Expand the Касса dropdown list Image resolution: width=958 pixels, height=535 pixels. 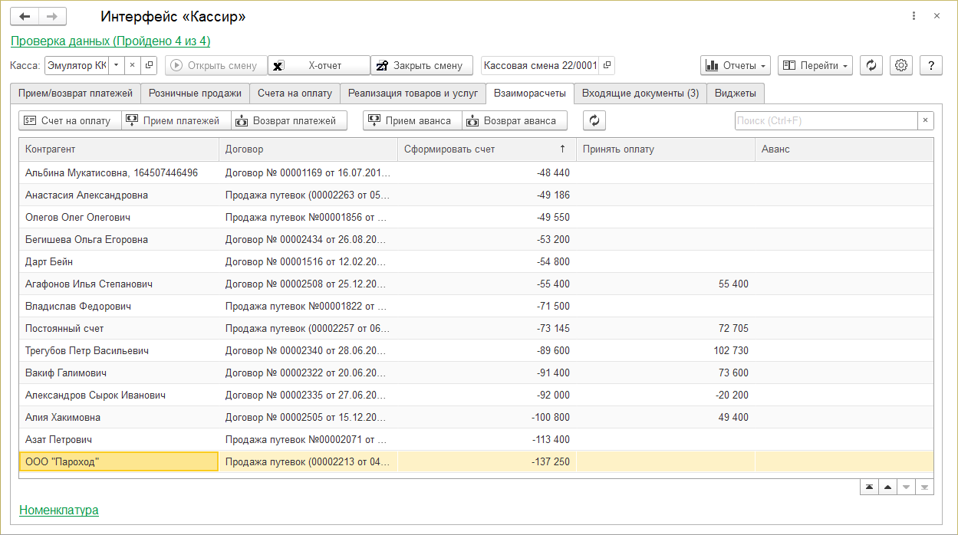pyautogui.click(x=116, y=65)
